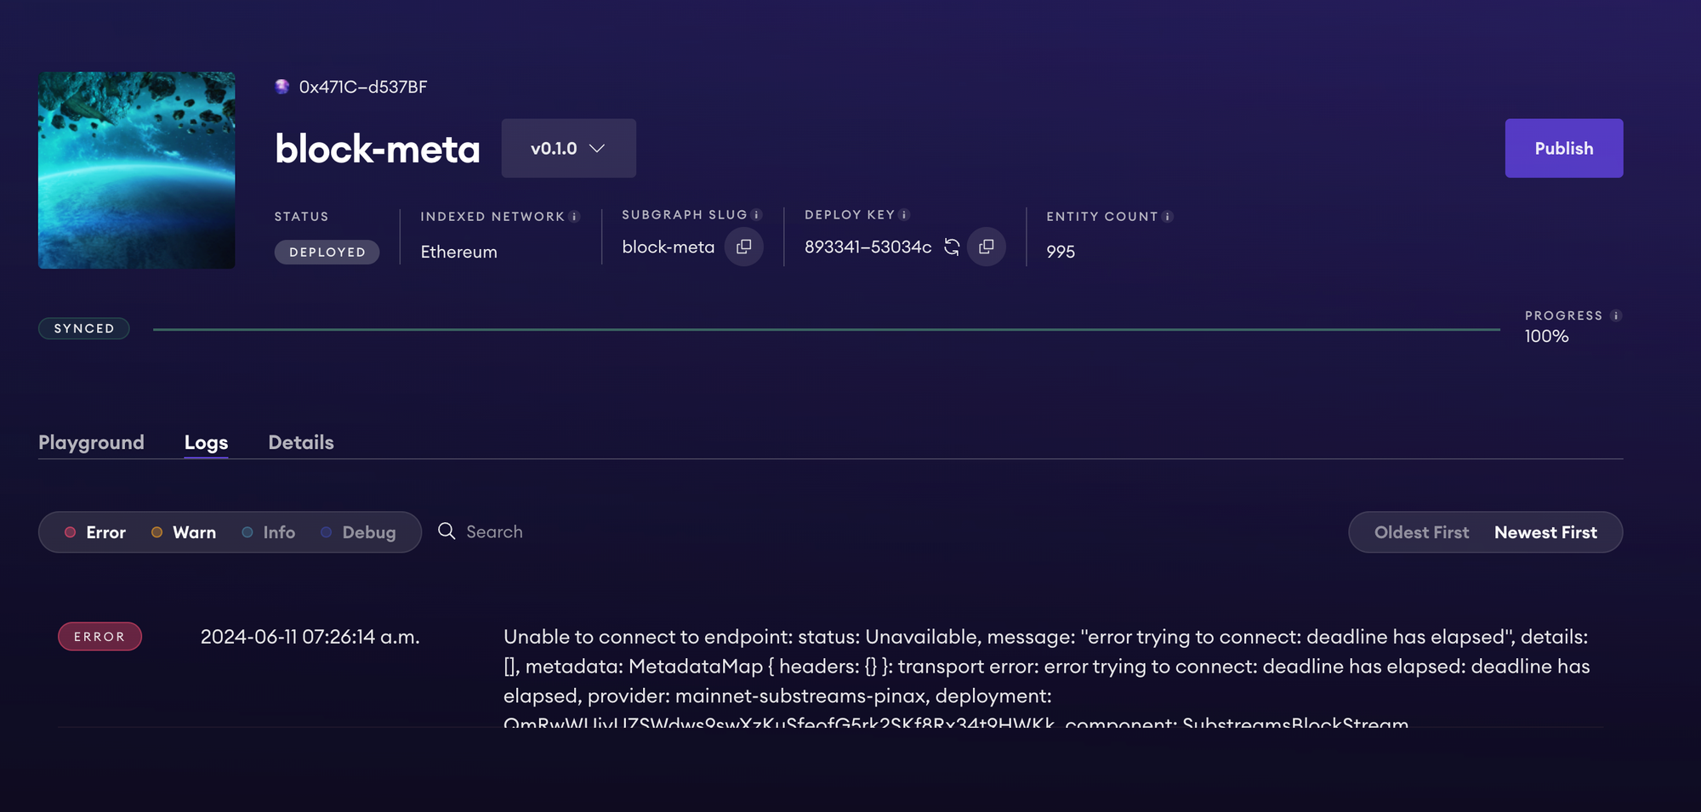
Task: Copy the deploy key to clipboard
Action: tap(986, 247)
